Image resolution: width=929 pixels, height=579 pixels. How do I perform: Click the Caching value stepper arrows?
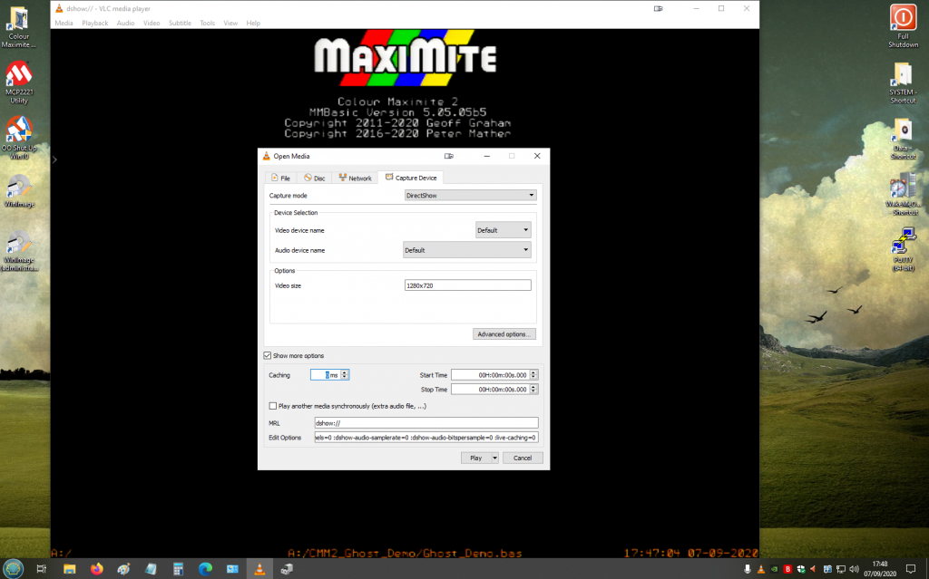(344, 375)
